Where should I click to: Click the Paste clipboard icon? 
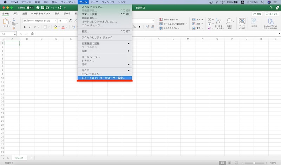tap(6, 21)
